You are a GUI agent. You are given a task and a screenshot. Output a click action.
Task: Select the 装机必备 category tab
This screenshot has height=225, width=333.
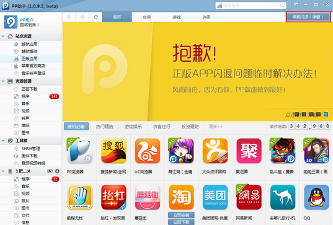pyautogui.click(x=76, y=127)
